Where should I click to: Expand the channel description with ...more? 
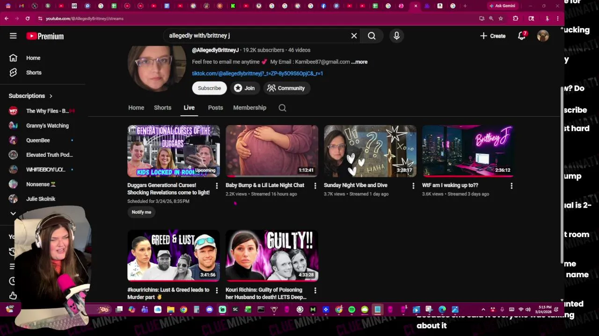click(x=359, y=62)
